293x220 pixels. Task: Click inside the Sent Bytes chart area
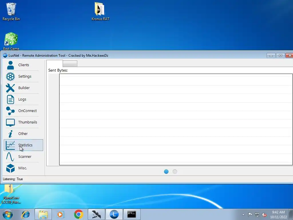(x=176, y=119)
